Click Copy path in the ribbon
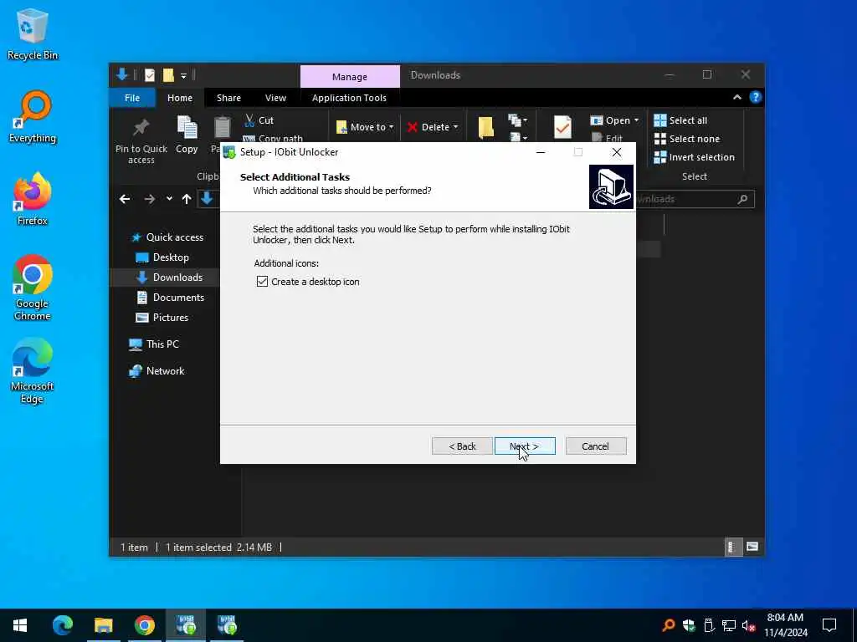857x642 pixels. [274, 139]
